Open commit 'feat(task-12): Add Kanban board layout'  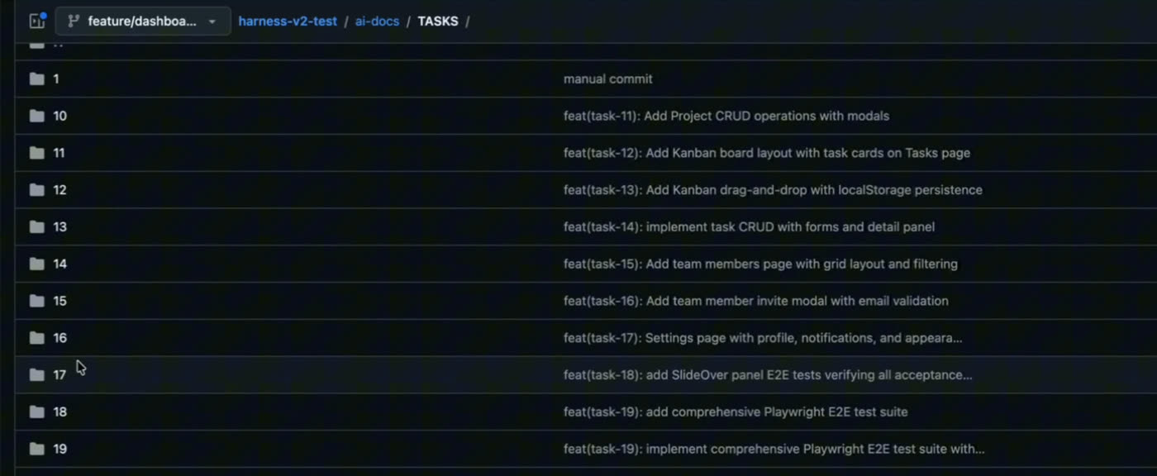tap(767, 153)
